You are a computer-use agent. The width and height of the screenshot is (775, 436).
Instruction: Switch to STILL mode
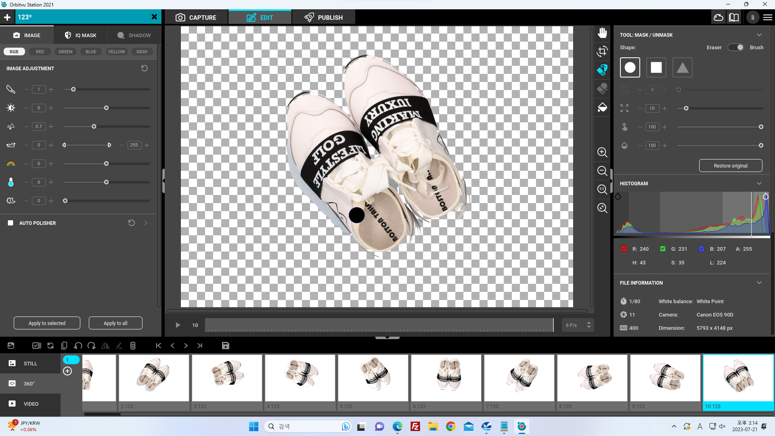[x=30, y=363]
